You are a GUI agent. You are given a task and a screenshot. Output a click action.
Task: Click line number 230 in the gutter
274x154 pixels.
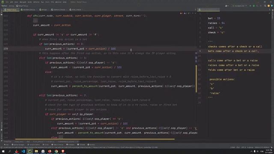(x=6, y=48)
